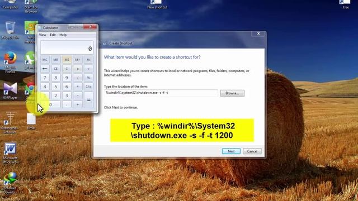Open the Calculator Help menu

[63, 35]
